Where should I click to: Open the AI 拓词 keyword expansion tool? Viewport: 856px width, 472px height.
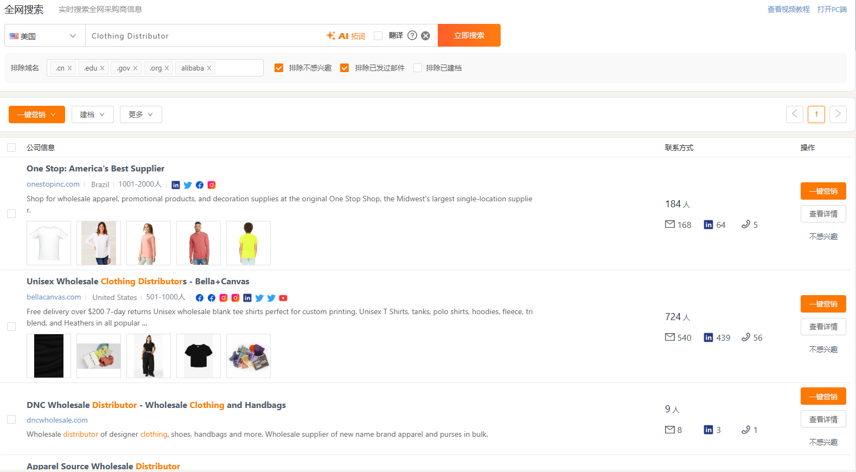(346, 36)
